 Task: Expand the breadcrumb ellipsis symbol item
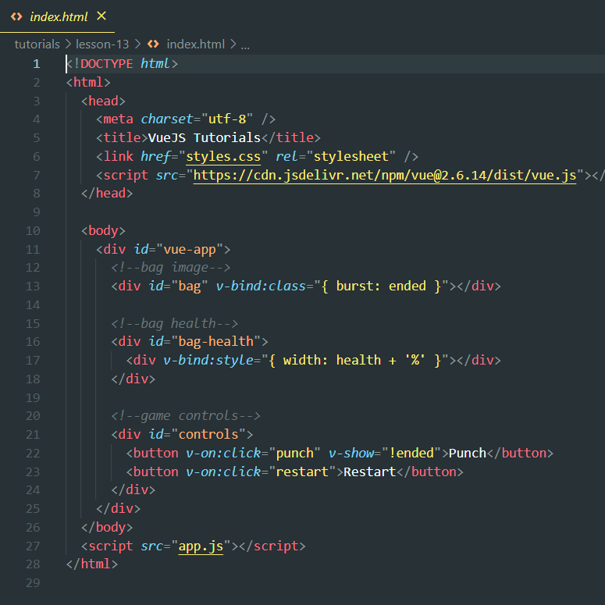point(245,44)
